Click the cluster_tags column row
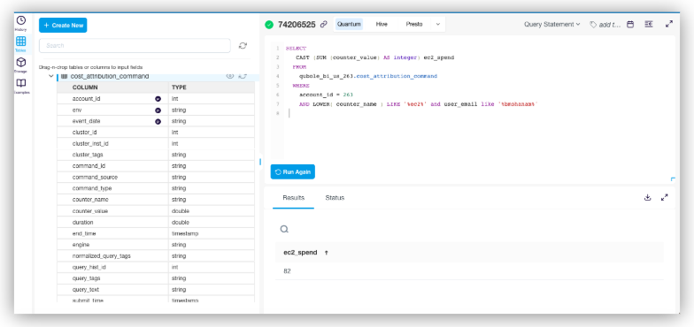This screenshot has width=694, height=327. pyautogui.click(x=156, y=155)
